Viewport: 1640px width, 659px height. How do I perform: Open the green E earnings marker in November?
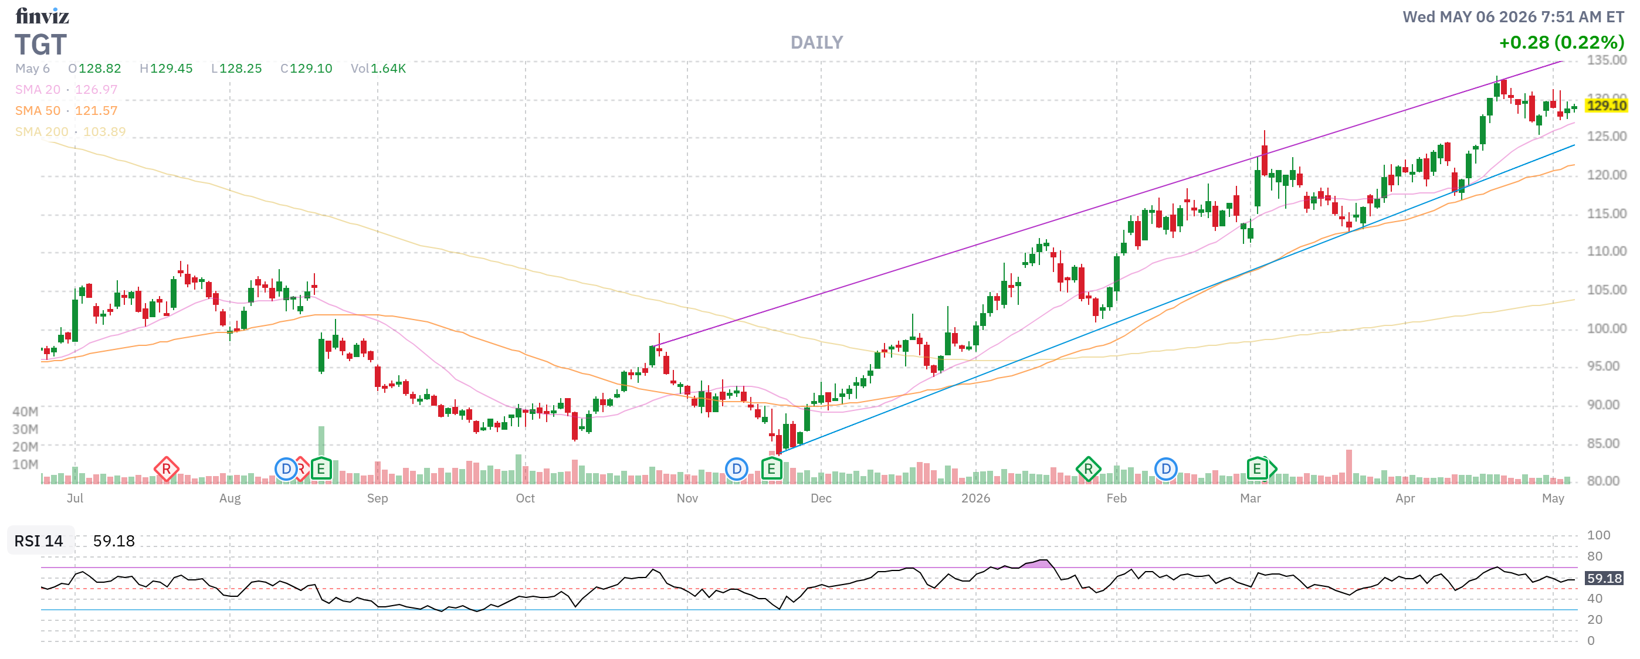point(772,470)
